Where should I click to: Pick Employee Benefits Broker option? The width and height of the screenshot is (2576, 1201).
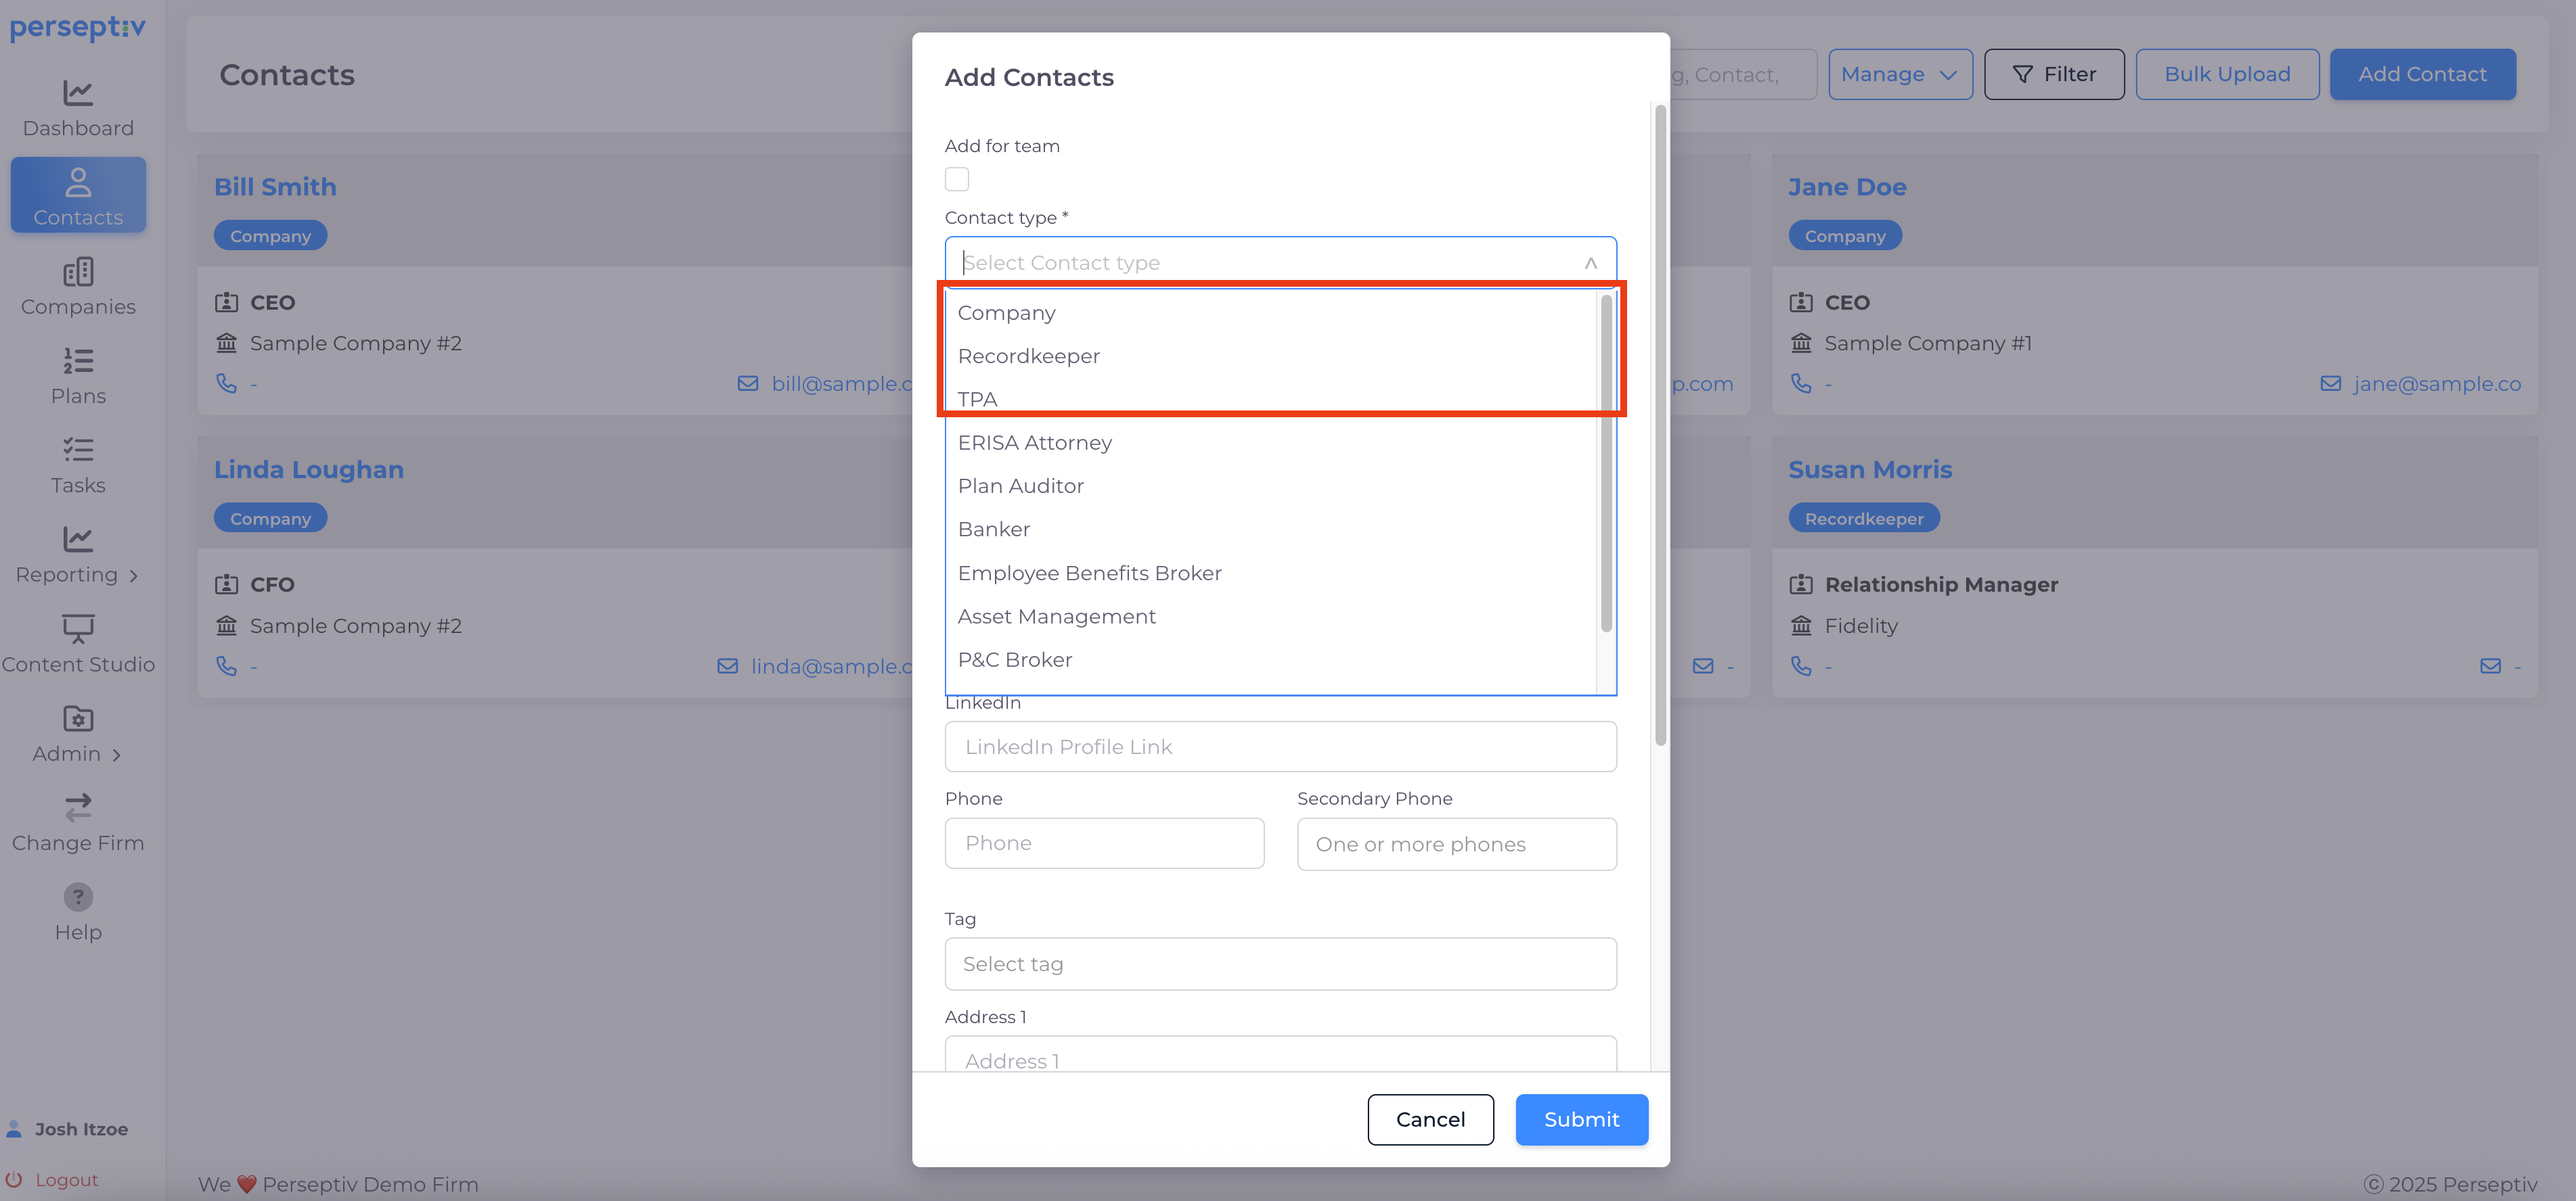1089,573
